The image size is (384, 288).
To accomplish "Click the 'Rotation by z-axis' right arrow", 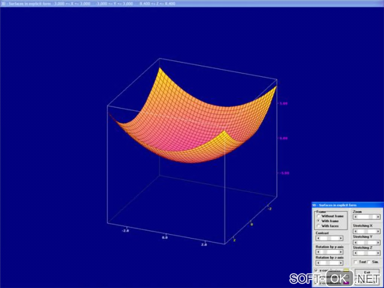I will tap(341, 263).
